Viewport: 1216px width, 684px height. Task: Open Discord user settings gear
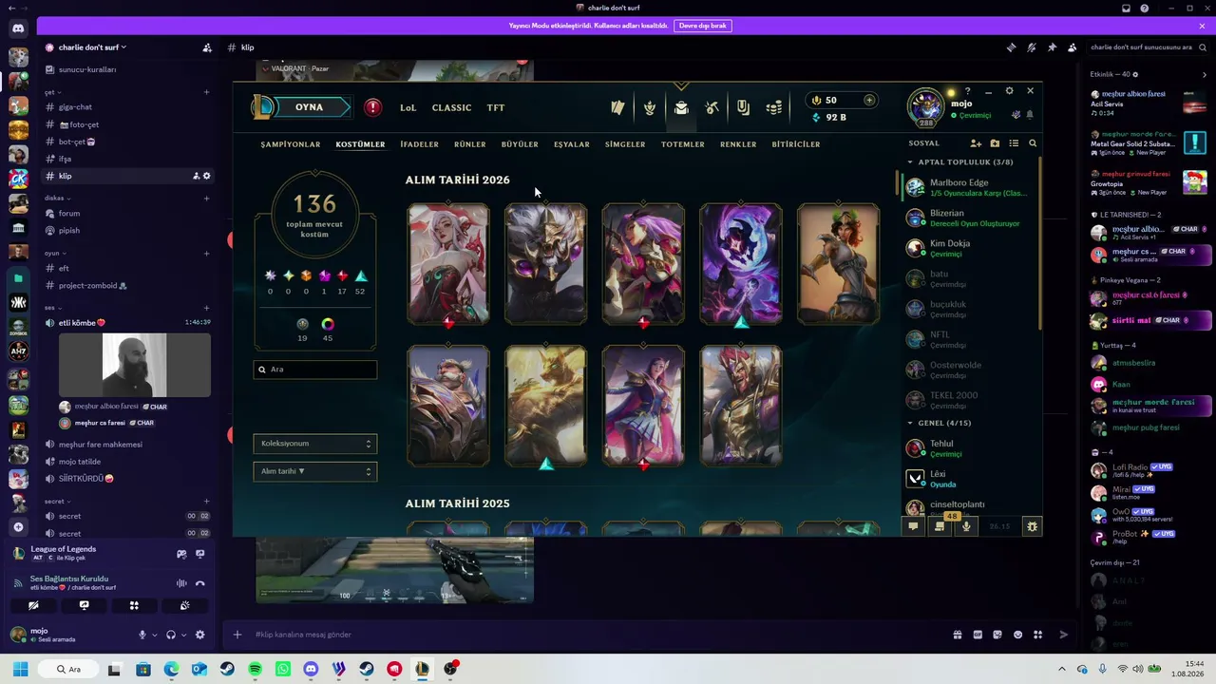point(199,635)
